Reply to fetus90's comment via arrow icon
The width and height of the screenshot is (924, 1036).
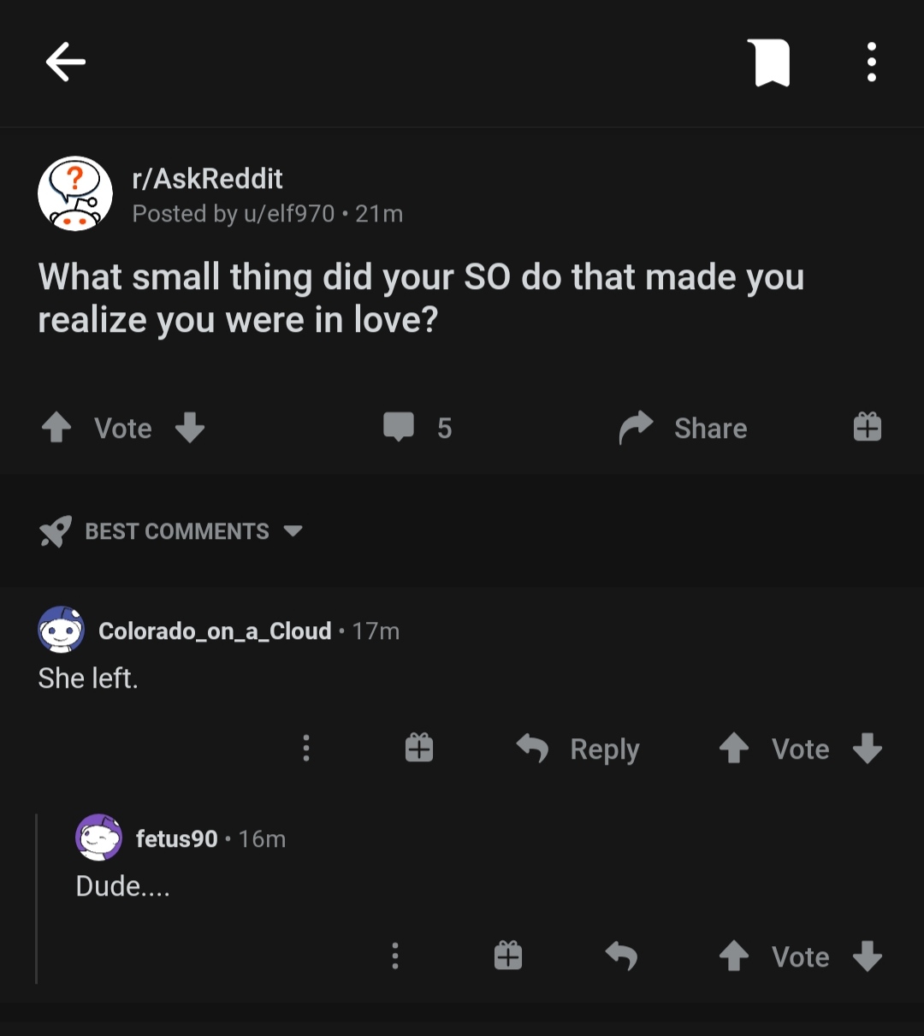tap(621, 956)
